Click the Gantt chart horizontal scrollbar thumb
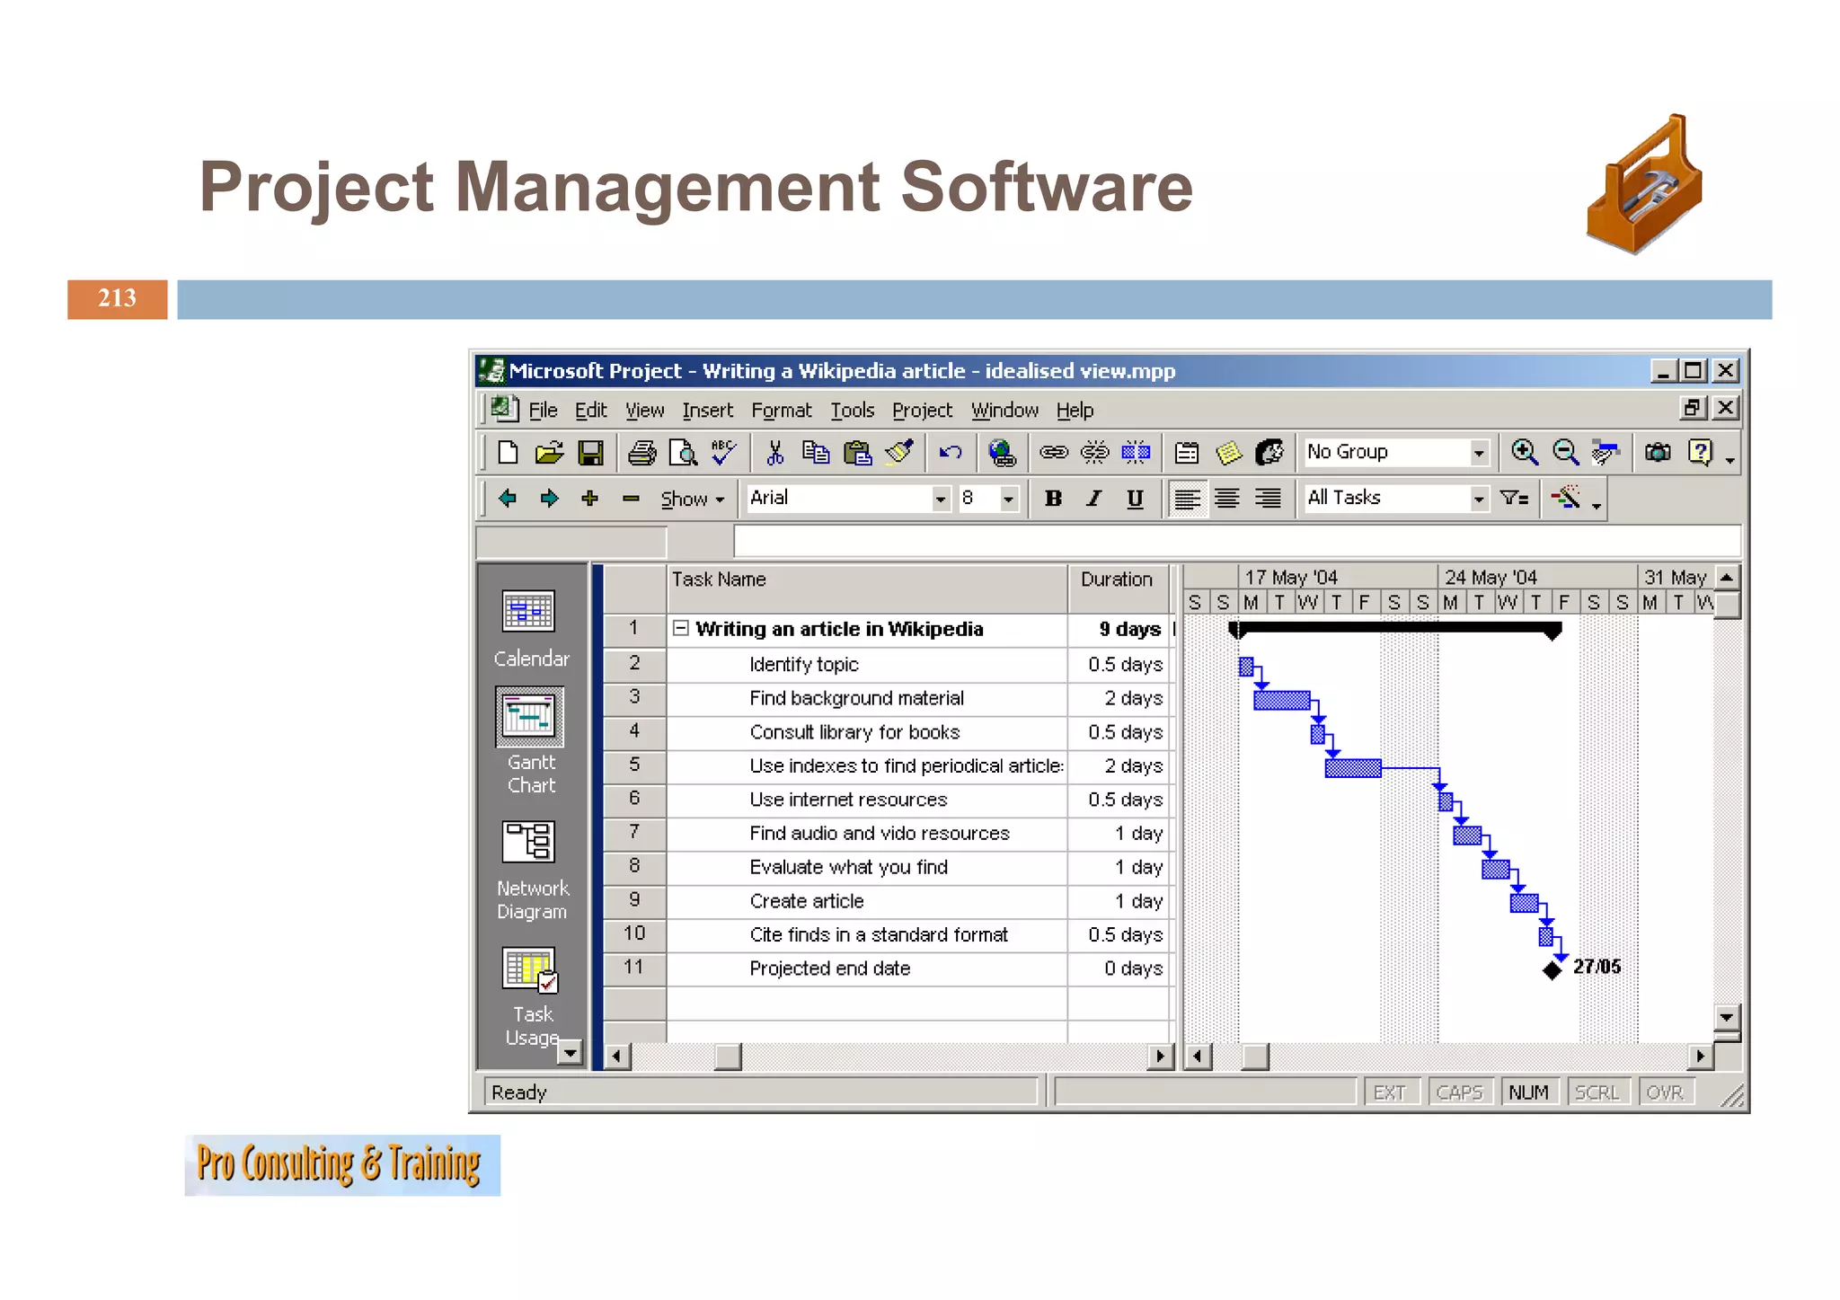 [1254, 1057]
